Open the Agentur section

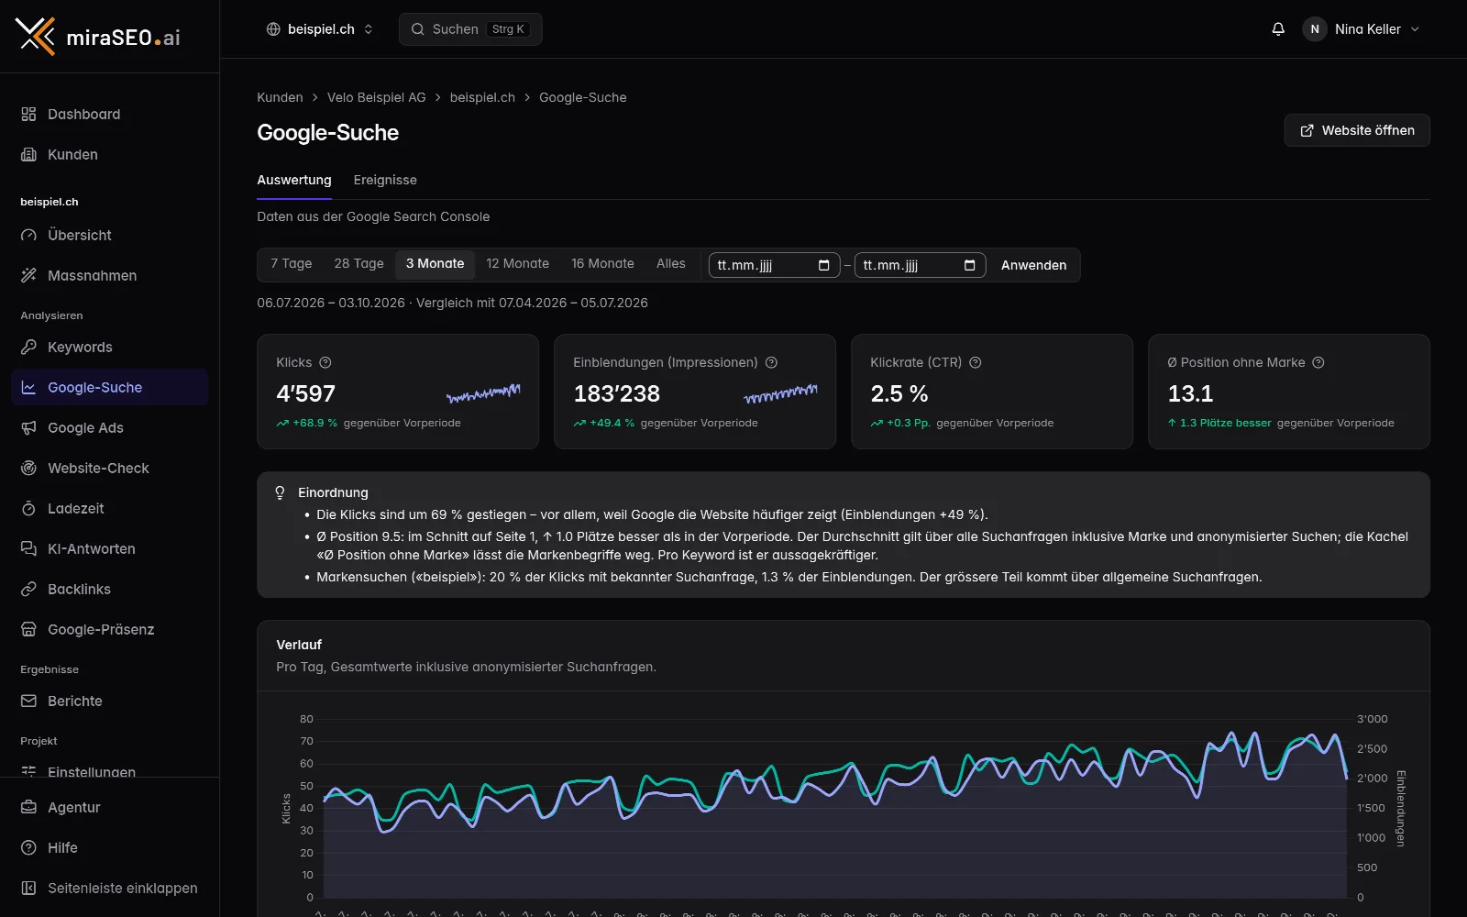tap(110, 807)
